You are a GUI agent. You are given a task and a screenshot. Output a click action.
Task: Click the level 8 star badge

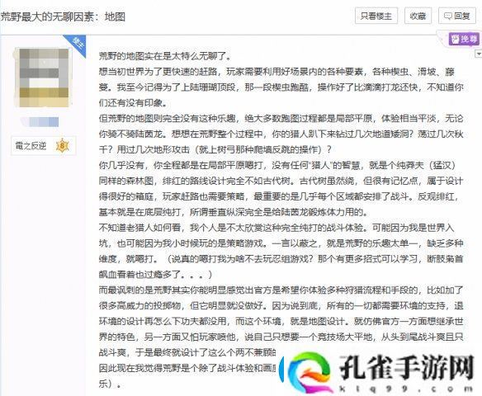click(x=63, y=146)
